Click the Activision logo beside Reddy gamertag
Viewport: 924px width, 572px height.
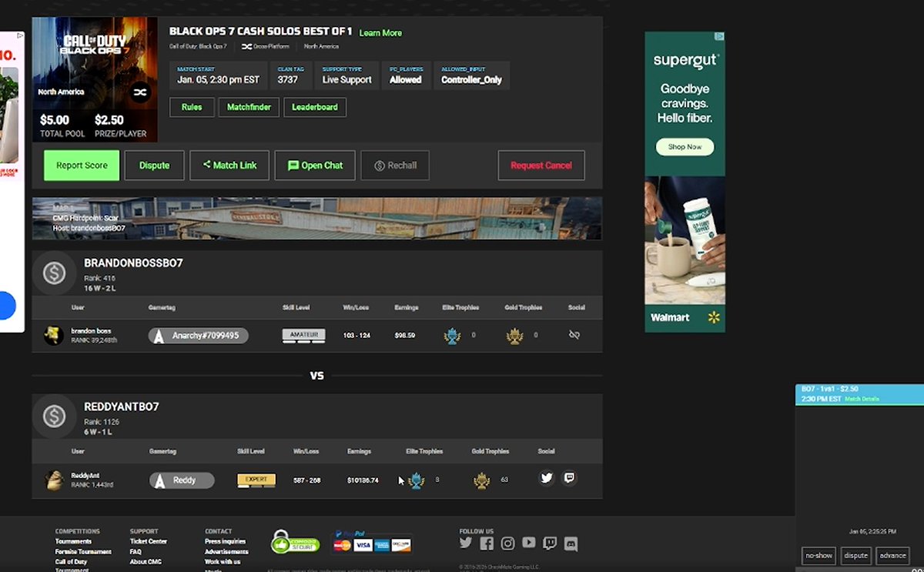pyautogui.click(x=159, y=480)
